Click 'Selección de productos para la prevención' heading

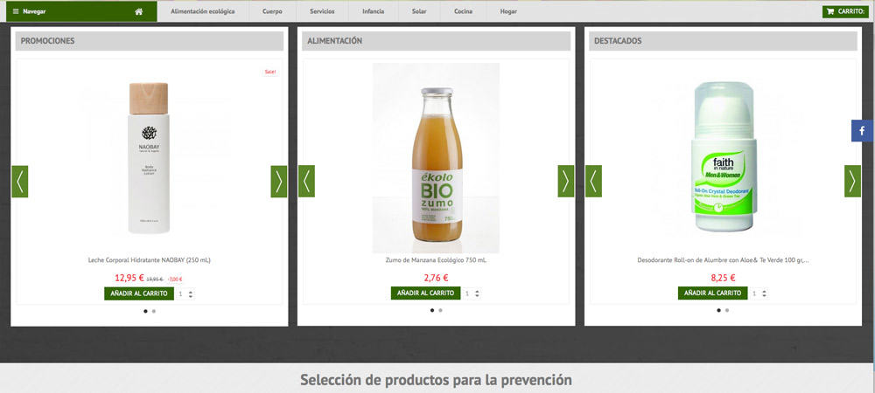click(x=437, y=380)
